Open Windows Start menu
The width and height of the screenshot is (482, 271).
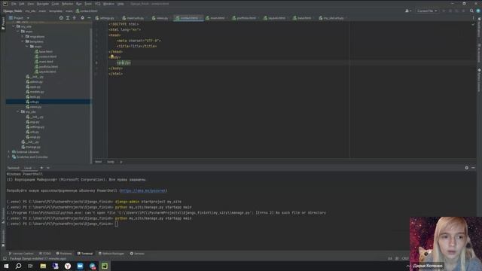point(6,266)
